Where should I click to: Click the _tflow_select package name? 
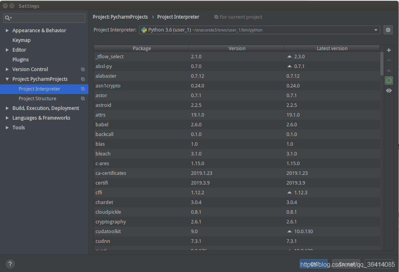[109, 57]
